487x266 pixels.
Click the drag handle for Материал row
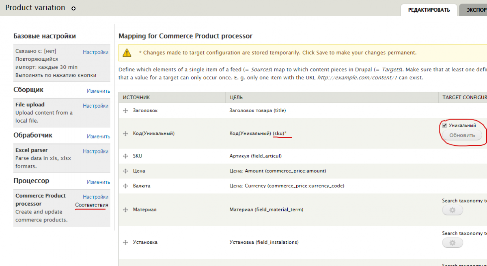coord(125,210)
